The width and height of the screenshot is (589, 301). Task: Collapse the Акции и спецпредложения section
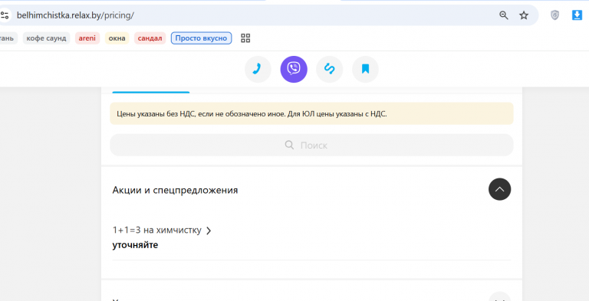pos(499,189)
